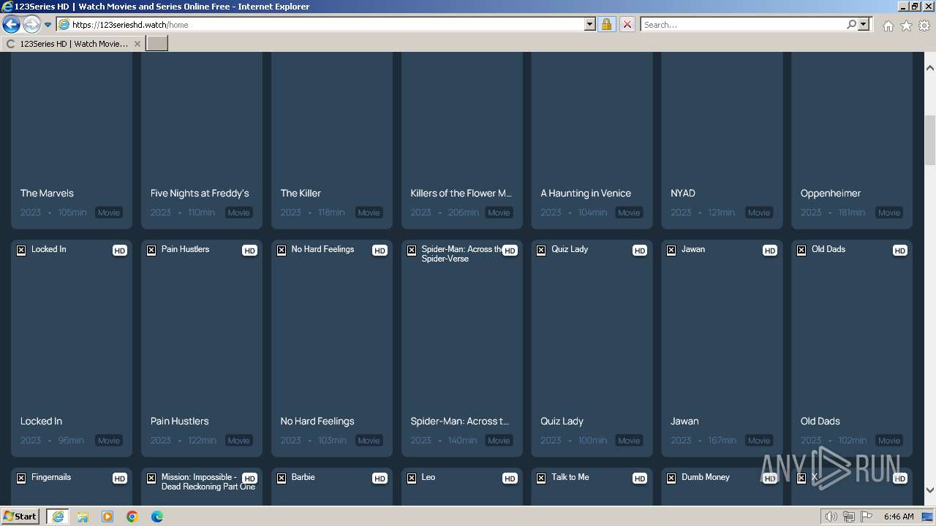This screenshot has height=526, width=936.
Task: Click Leo broken image icon
Action: pyautogui.click(x=412, y=479)
